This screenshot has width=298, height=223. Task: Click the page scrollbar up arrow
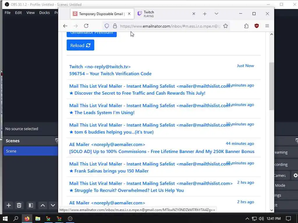[272, 34]
